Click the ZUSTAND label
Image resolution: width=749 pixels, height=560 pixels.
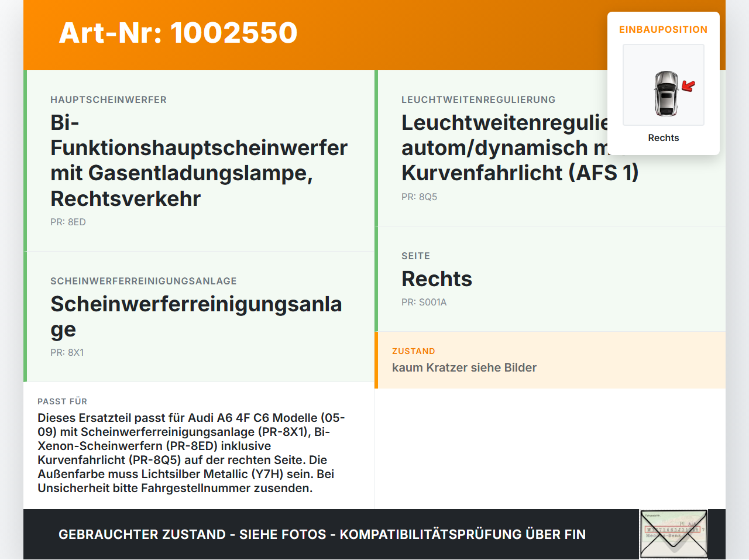(413, 351)
